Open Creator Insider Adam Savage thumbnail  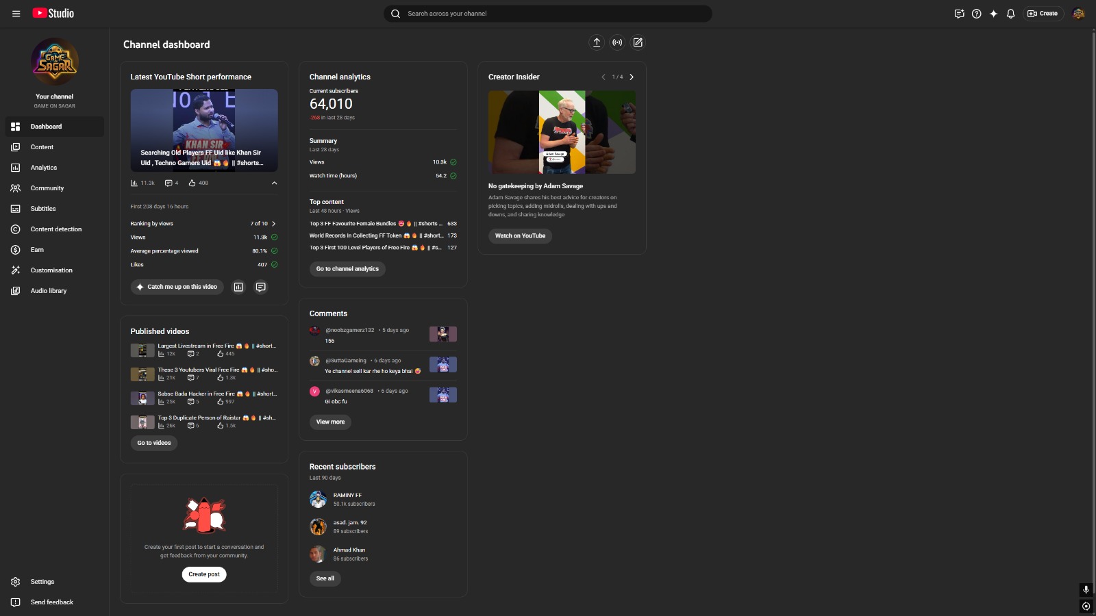pos(562,132)
